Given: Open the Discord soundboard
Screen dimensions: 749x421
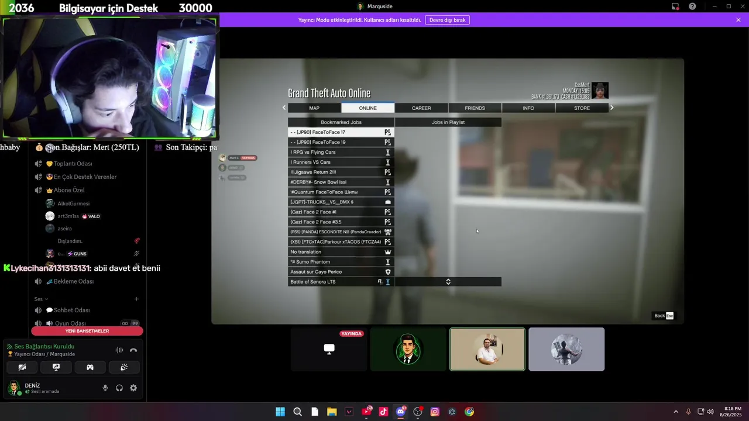Looking at the screenshot, I should [124, 367].
